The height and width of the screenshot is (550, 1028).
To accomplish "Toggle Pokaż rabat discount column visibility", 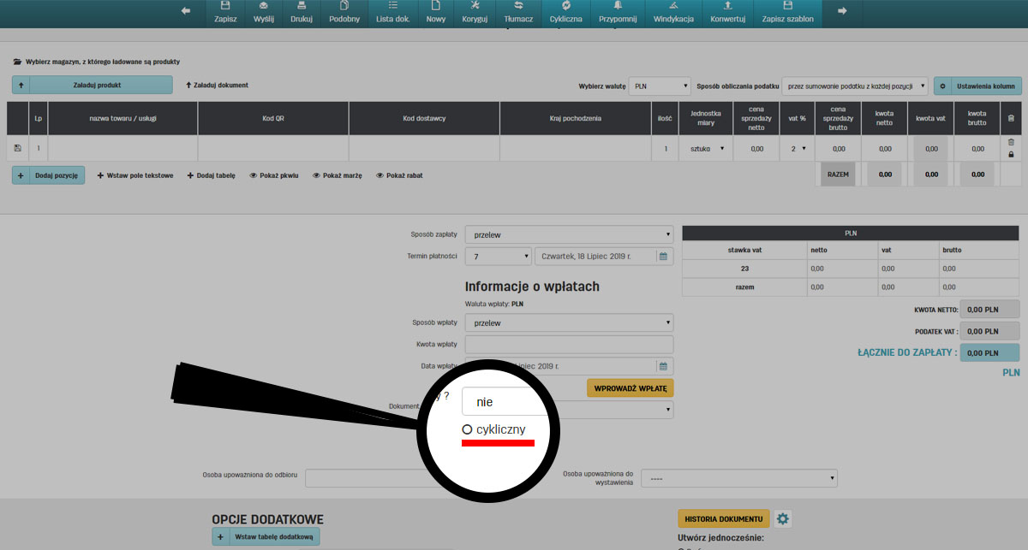I will pyautogui.click(x=398, y=175).
